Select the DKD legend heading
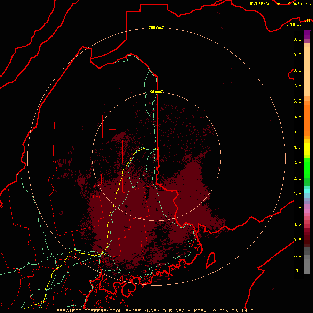The width and height of the screenshot is (313, 313). click(305, 21)
